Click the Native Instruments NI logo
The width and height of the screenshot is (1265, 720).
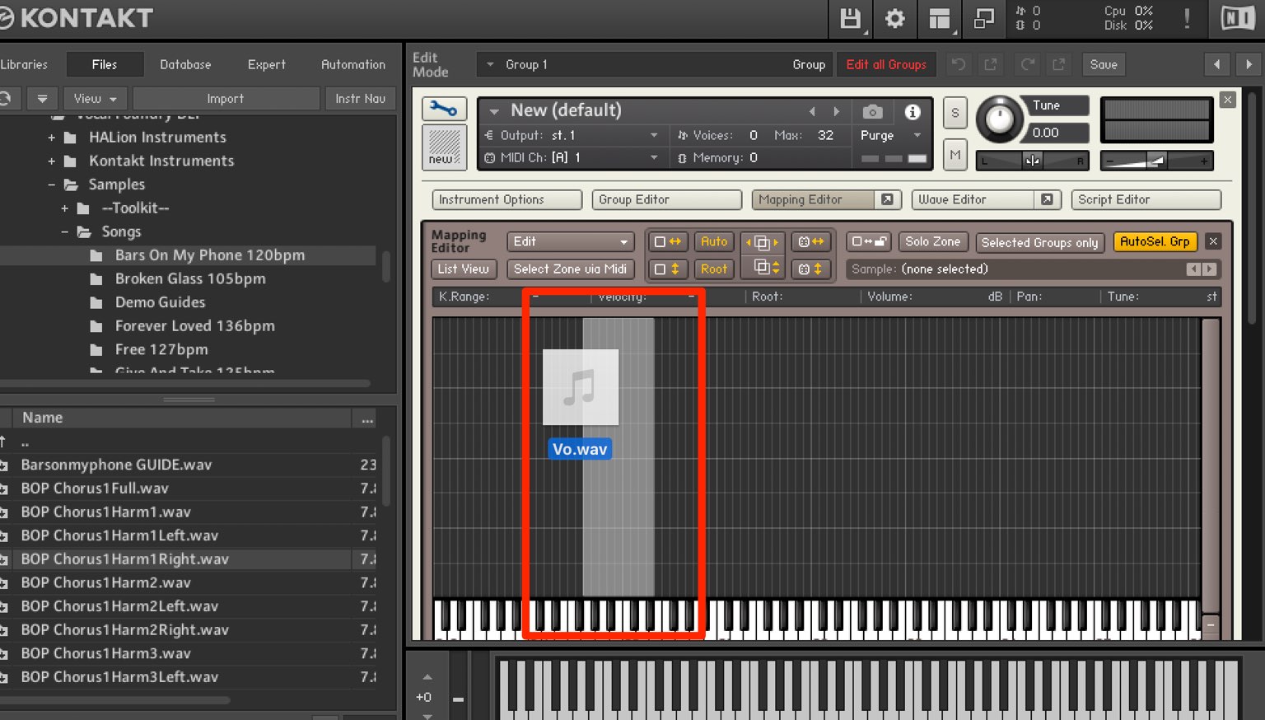click(x=1238, y=19)
